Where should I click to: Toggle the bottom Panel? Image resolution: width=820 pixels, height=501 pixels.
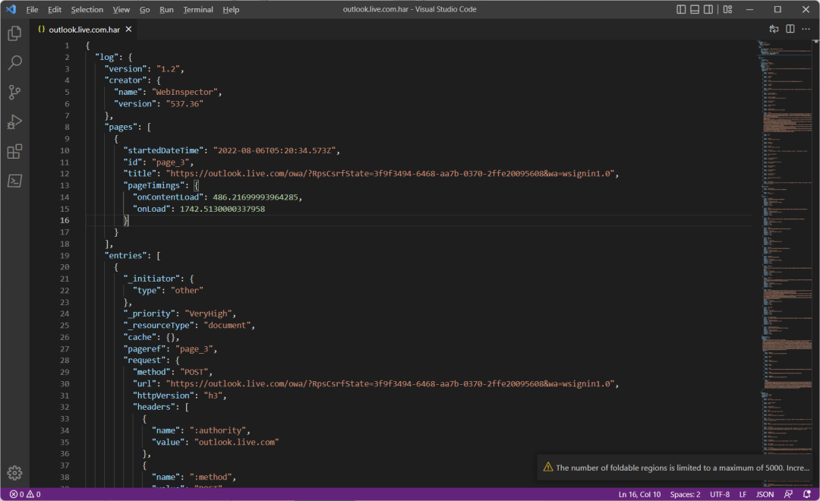pyautogui.click(x=695, y=9)
